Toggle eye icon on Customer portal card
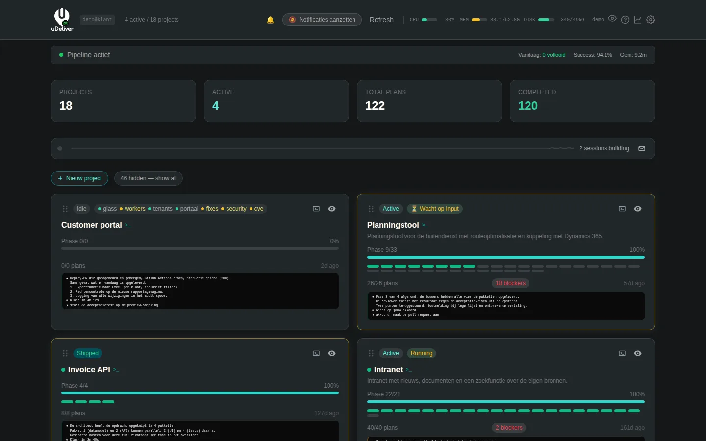The image size is (706, 441). 332,209
